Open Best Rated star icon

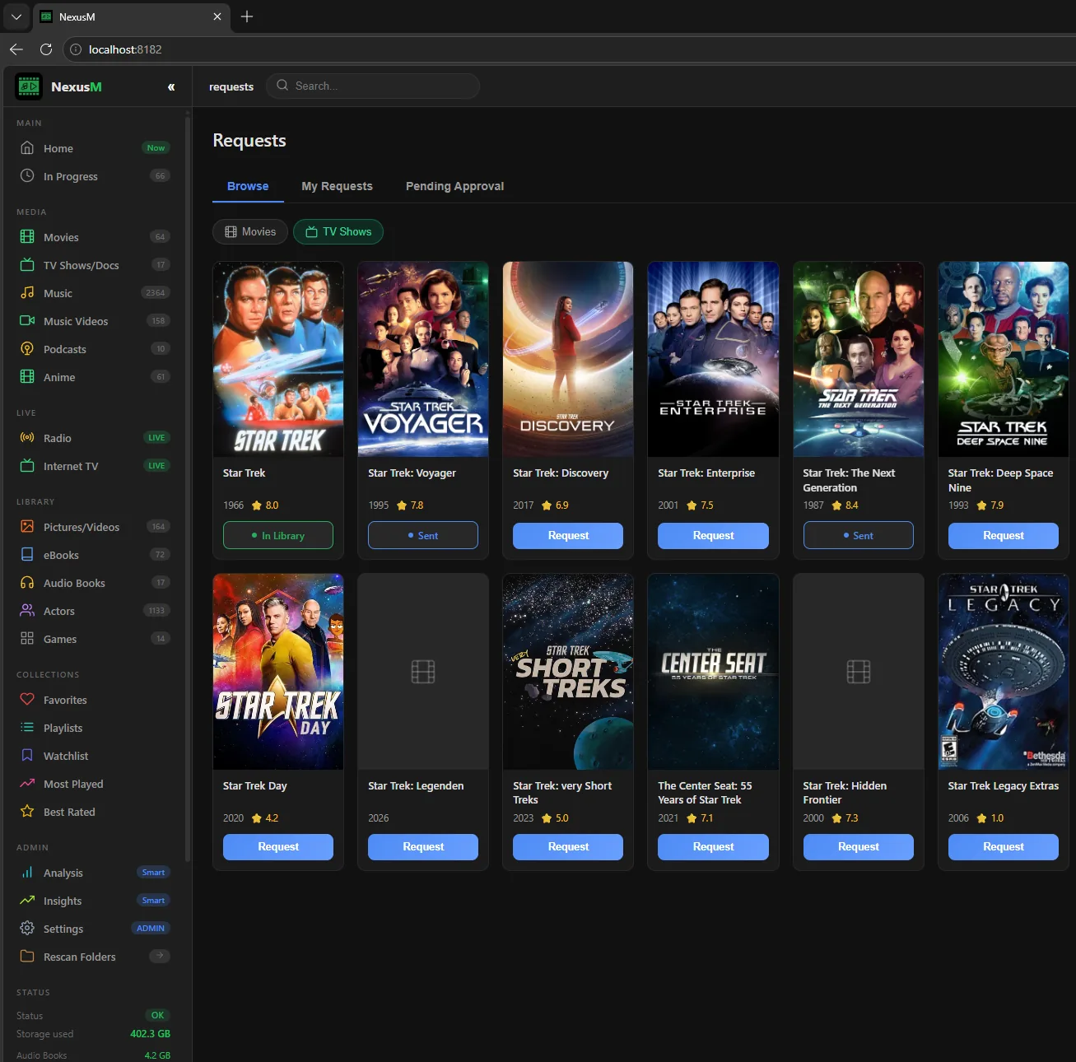coord(27,812)
